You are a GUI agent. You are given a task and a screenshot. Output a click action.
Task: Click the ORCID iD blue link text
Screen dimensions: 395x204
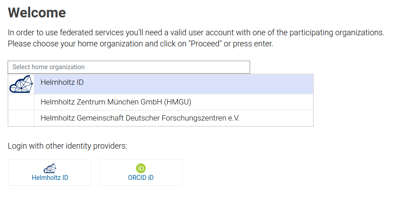(141, 178)
